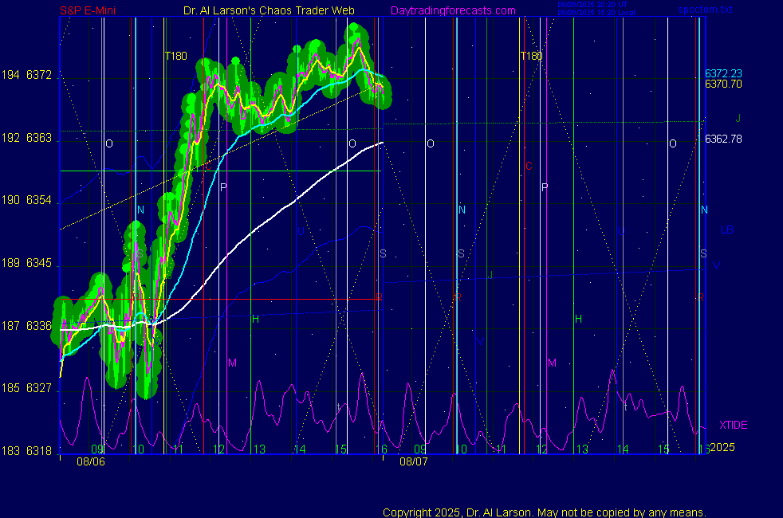Image resolution: width=783 pixels, height=518 pixels.
Task: Click the Local timestamp at chart top
Action: click(593, 14)
